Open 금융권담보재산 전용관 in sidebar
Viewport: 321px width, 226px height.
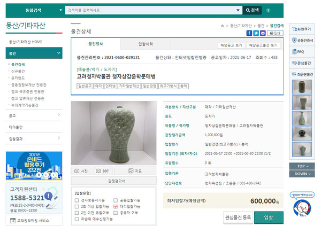click(x=29, y=84)
